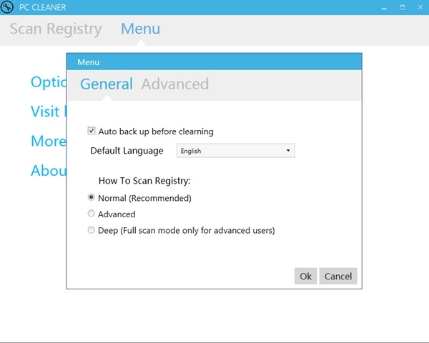This screenshot has height=343, width=429.
Task: Select Normal (Recommended) scan mode
Action: point(91,197)
